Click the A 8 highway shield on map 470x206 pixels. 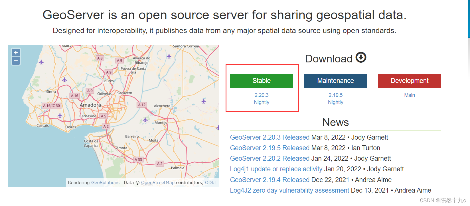pyautogui.click(x=100, y=58)
